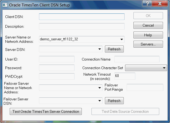
Task: Focus the Client DSN text field
Action: coord(82,17)
